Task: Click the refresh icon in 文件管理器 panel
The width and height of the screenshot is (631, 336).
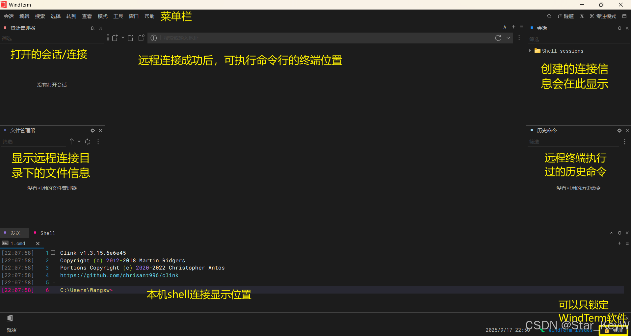Action: (x=87, y=142)
